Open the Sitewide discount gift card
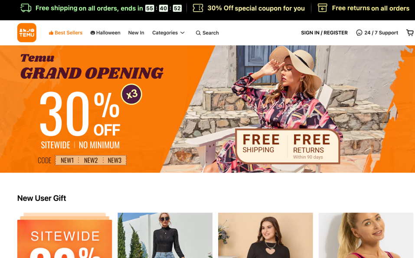The image size is (415, 258). (x=65, y=235)
